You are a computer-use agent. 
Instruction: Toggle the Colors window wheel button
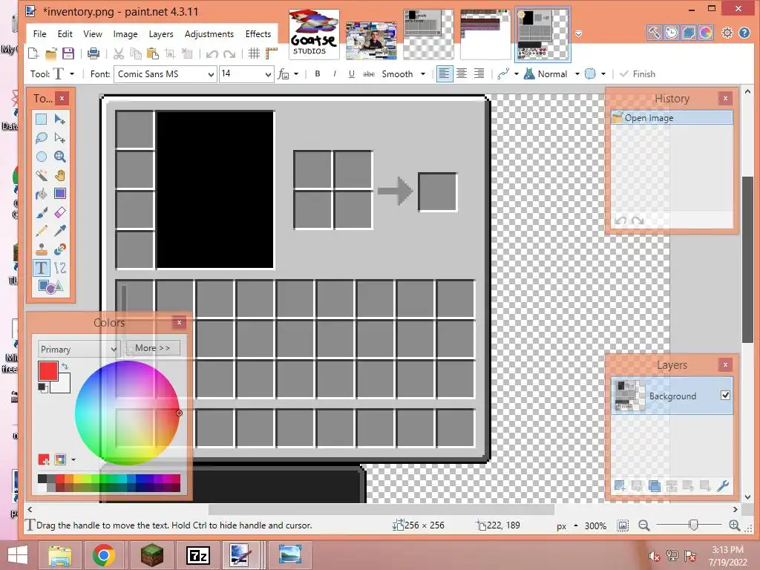pos(706,33)
